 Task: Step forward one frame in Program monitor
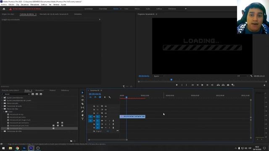pos(207,85)
